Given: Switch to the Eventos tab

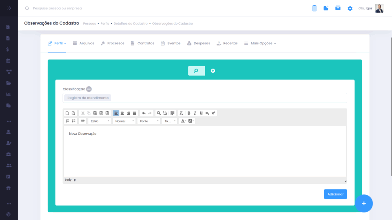Looking at the screenshot, I should [170, 44].
